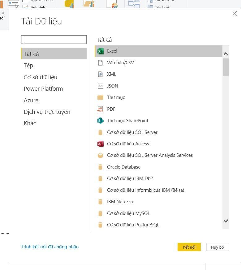Image resolution: width=241 pixels, height=270 pixels.
Task: Open the Cơ sở dữ liệu category
Action: (x=41, y=77)
